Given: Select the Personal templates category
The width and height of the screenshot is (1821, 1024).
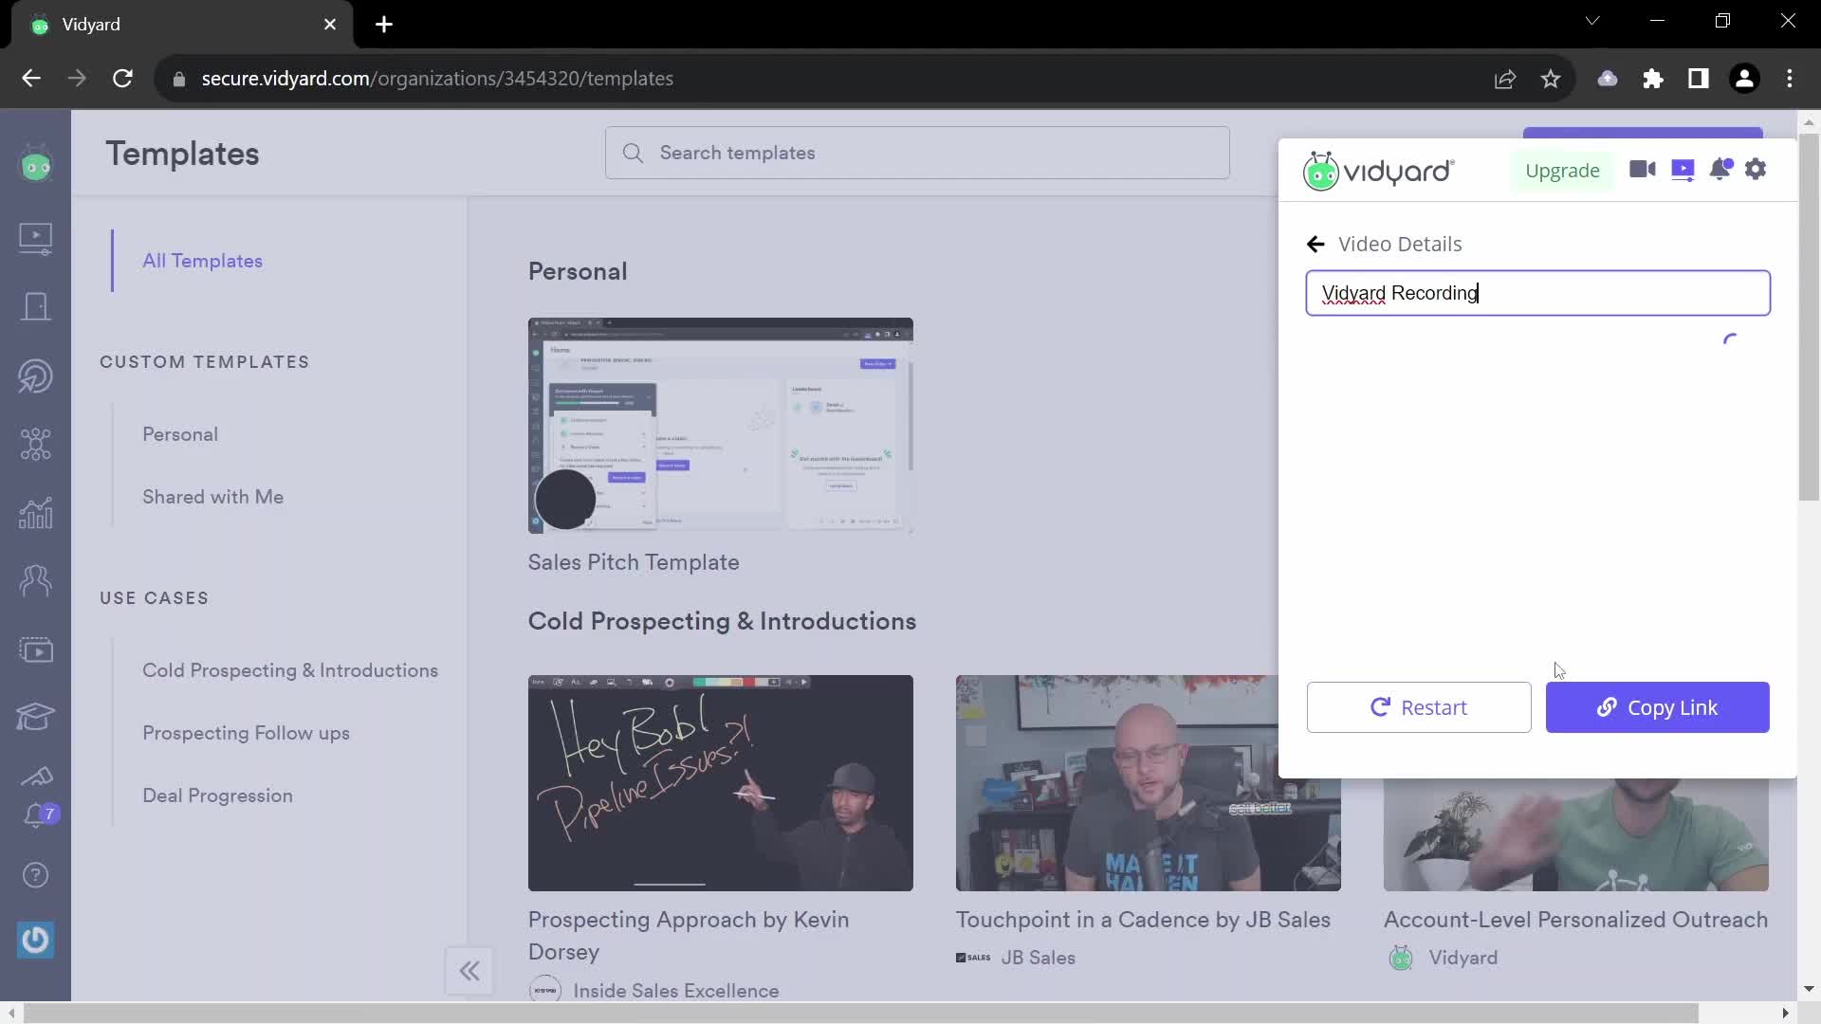Looking at the screenshot, I should 179,432.
